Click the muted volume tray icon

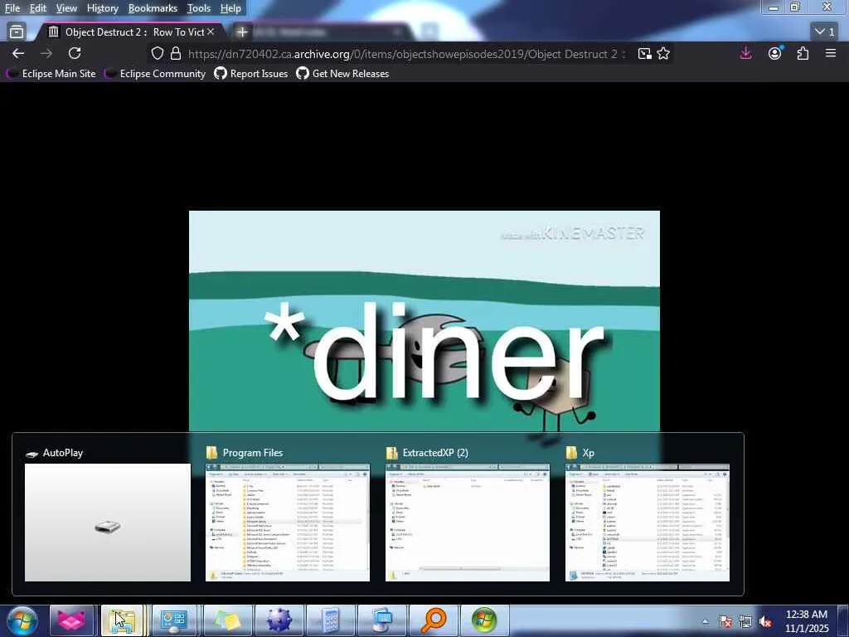[x=765, y=622]
